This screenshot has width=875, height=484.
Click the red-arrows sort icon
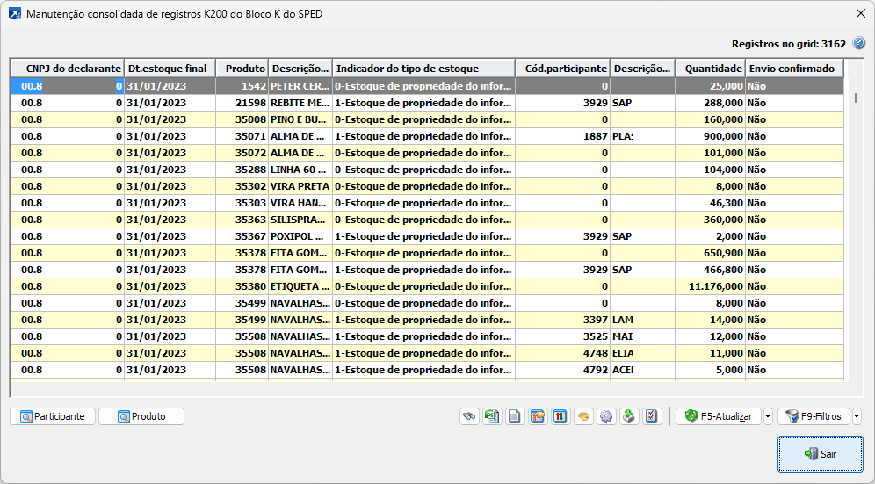pos(560,416)
